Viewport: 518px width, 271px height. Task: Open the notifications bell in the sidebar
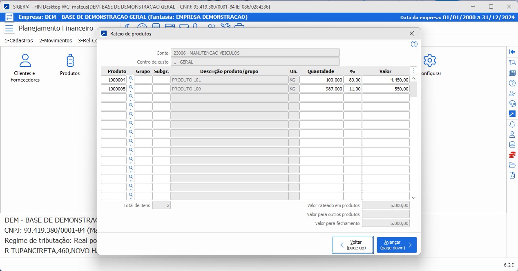[x=512, y=124]
